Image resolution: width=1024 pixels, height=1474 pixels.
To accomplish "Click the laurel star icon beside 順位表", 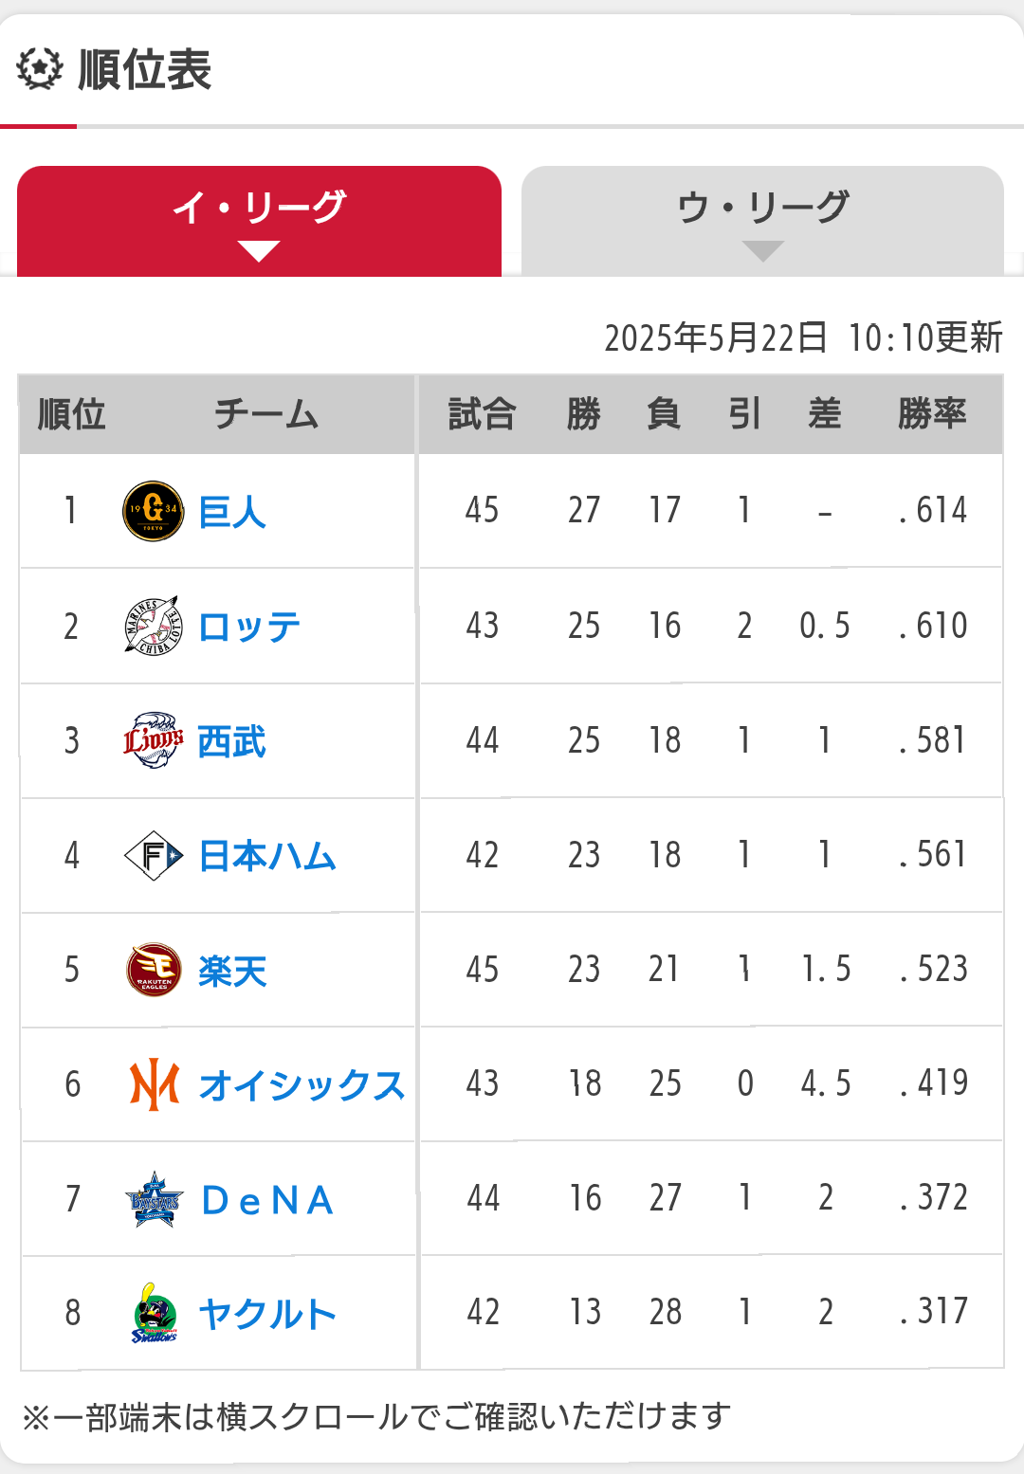I will pyautogui.click(x=40, y=69).
